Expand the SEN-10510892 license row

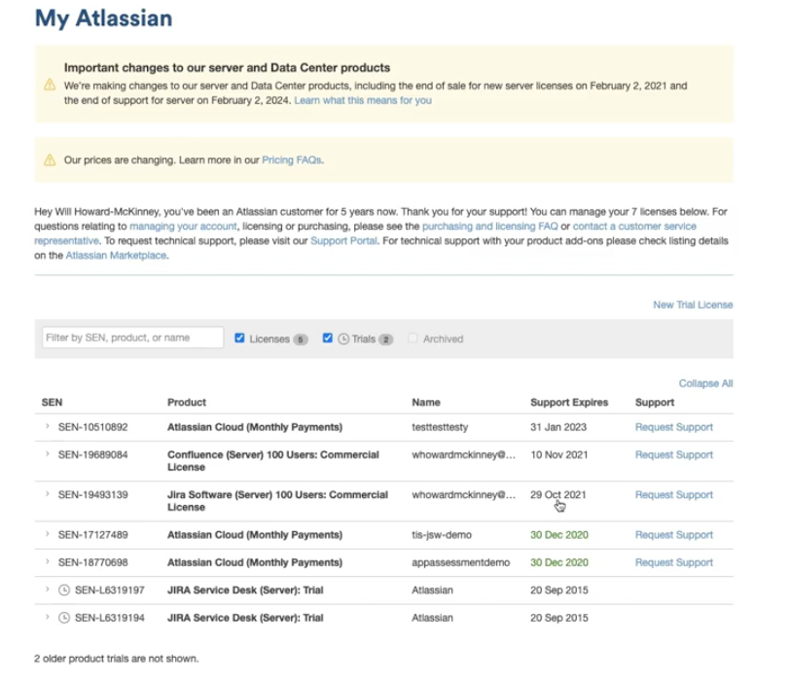[x=47, y=427]
